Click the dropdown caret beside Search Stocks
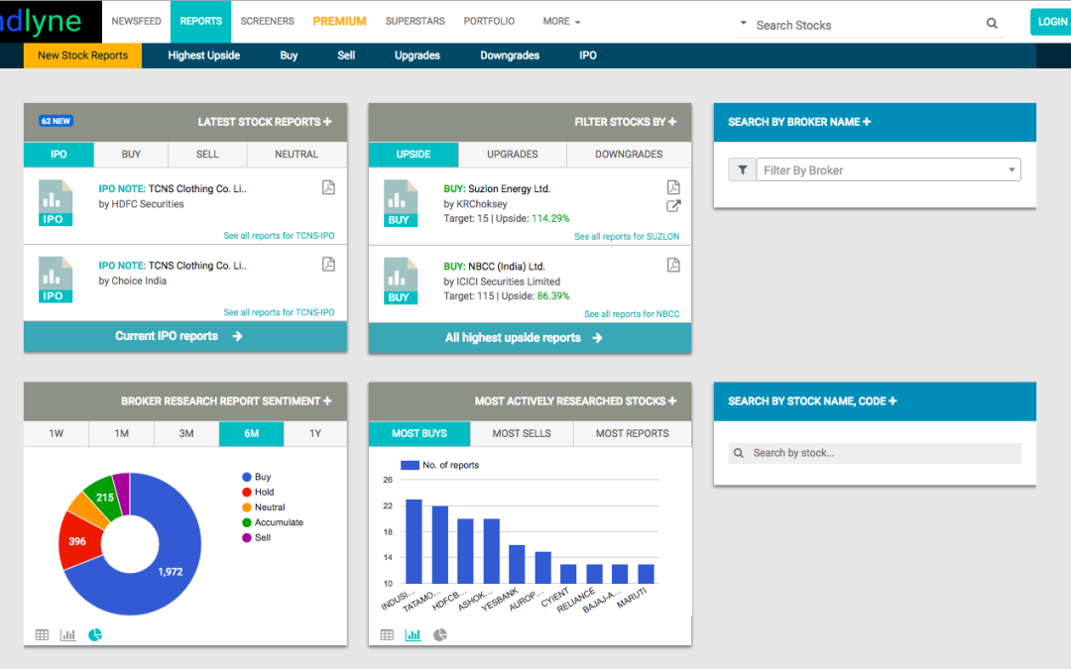 743,23
